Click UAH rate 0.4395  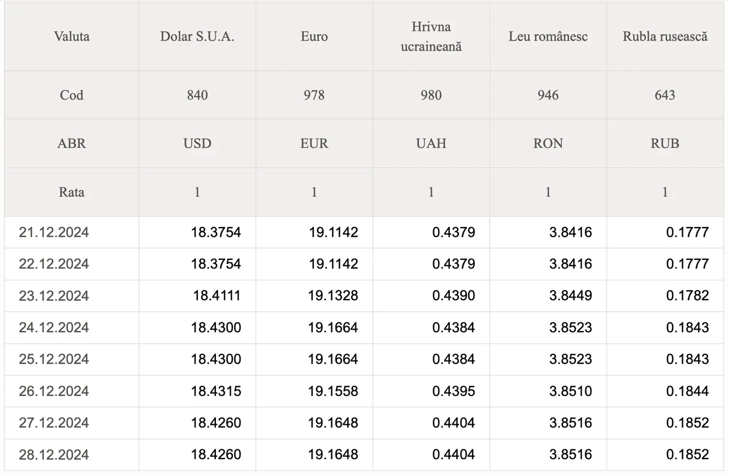453,391
